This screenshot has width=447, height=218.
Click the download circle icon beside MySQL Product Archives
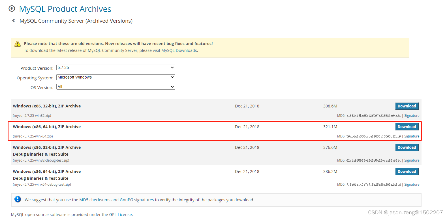click(x=12, y=9)
